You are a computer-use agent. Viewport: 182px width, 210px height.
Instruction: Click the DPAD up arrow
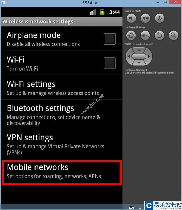[x=139, y=50]
